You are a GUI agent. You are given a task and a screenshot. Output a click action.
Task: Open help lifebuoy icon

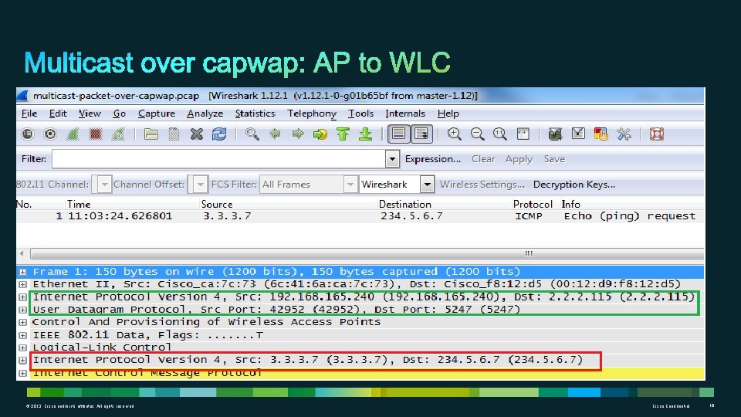pos(657,134)
